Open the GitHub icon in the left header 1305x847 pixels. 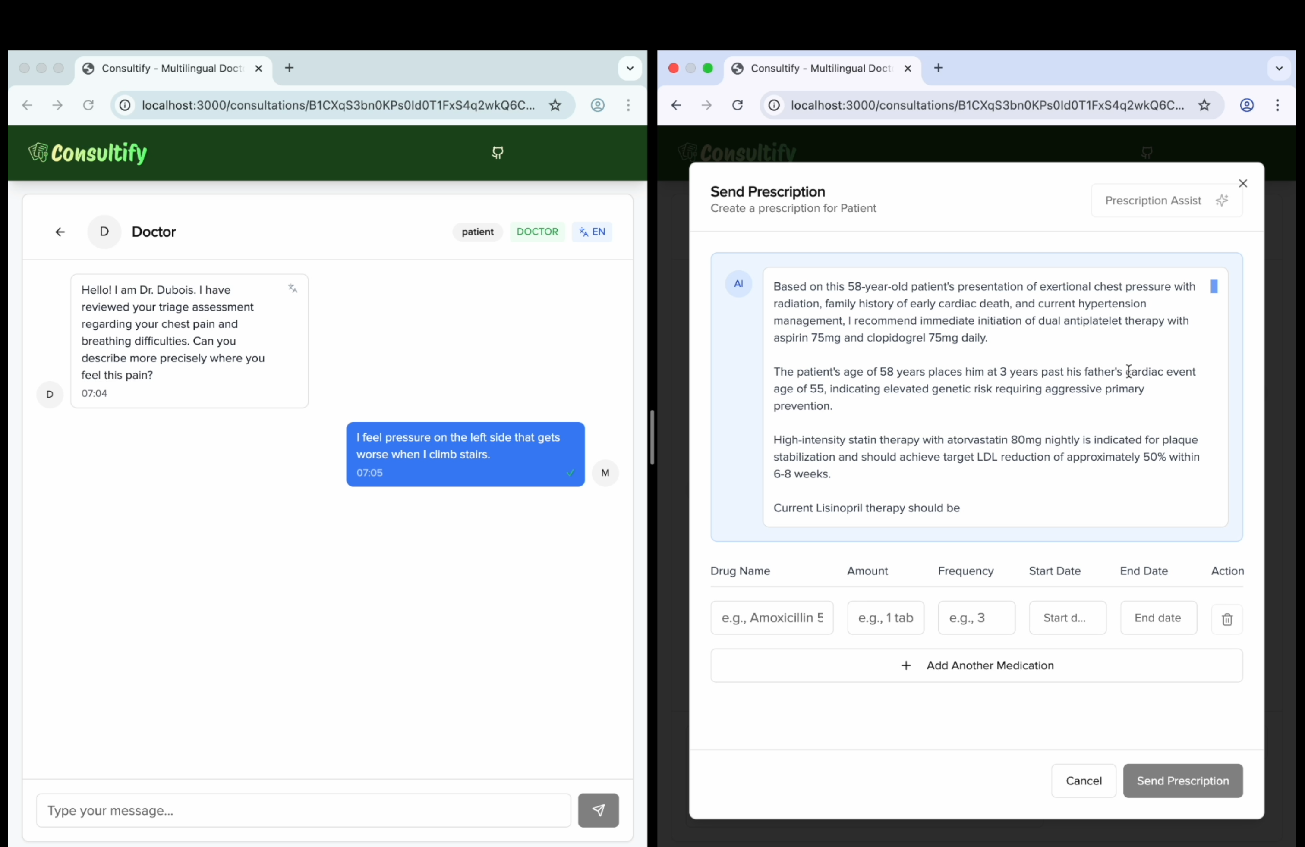pyautogui.click(x=497, y=153)
